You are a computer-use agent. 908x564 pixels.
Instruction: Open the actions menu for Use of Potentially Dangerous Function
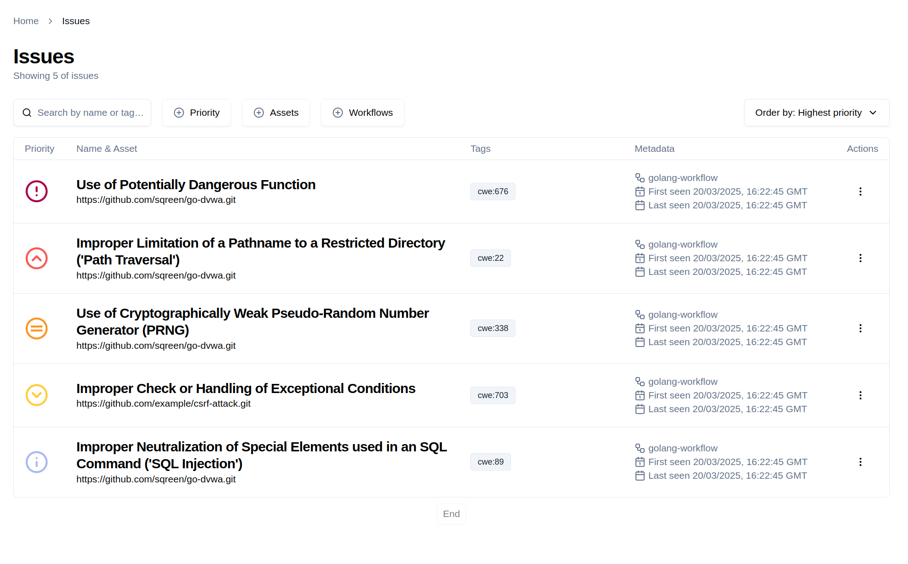[x=860, y=191]
